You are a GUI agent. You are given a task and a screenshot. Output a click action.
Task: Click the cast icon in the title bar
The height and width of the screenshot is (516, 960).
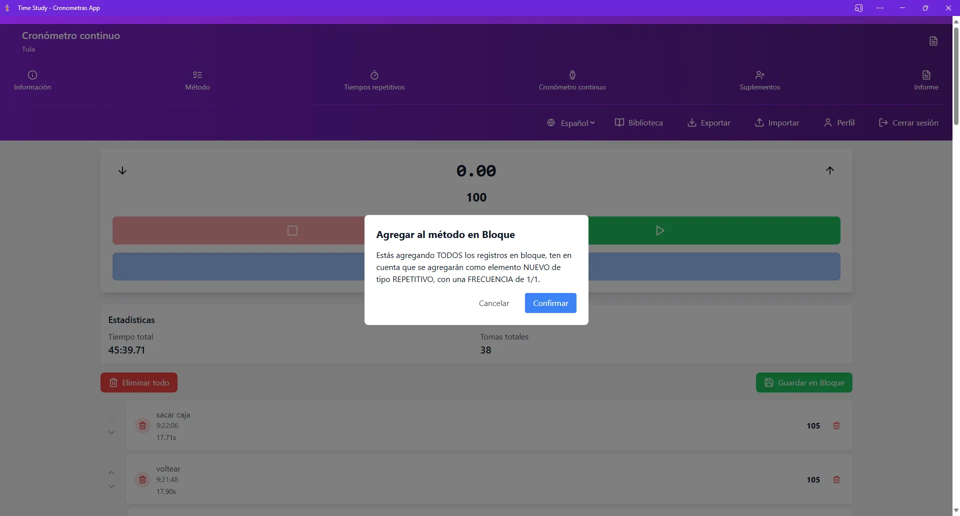(858, 8)
